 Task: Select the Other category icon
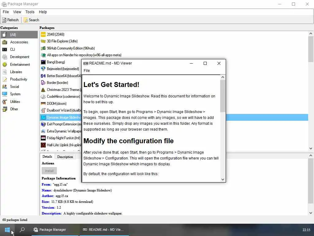point(5,109)
